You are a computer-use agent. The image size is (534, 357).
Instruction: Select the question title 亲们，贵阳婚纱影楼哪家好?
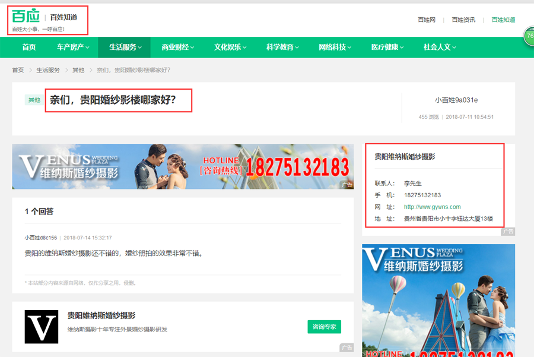coord(113,100)
